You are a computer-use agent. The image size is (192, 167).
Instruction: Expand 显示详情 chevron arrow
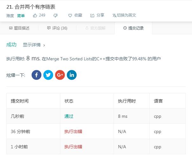click(x=44, y=45)
